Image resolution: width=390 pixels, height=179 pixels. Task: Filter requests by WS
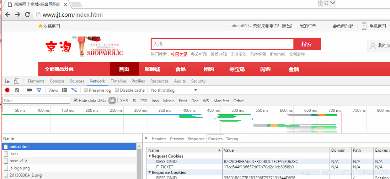click(x=206, y=101)
